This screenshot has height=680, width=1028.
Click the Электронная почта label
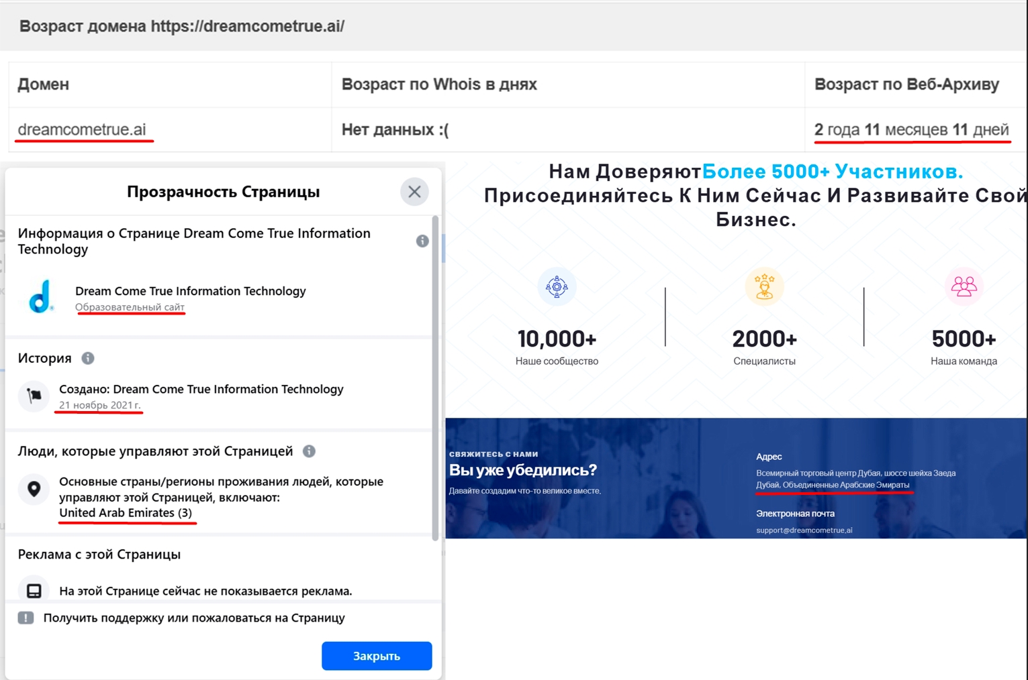point(795,514)
